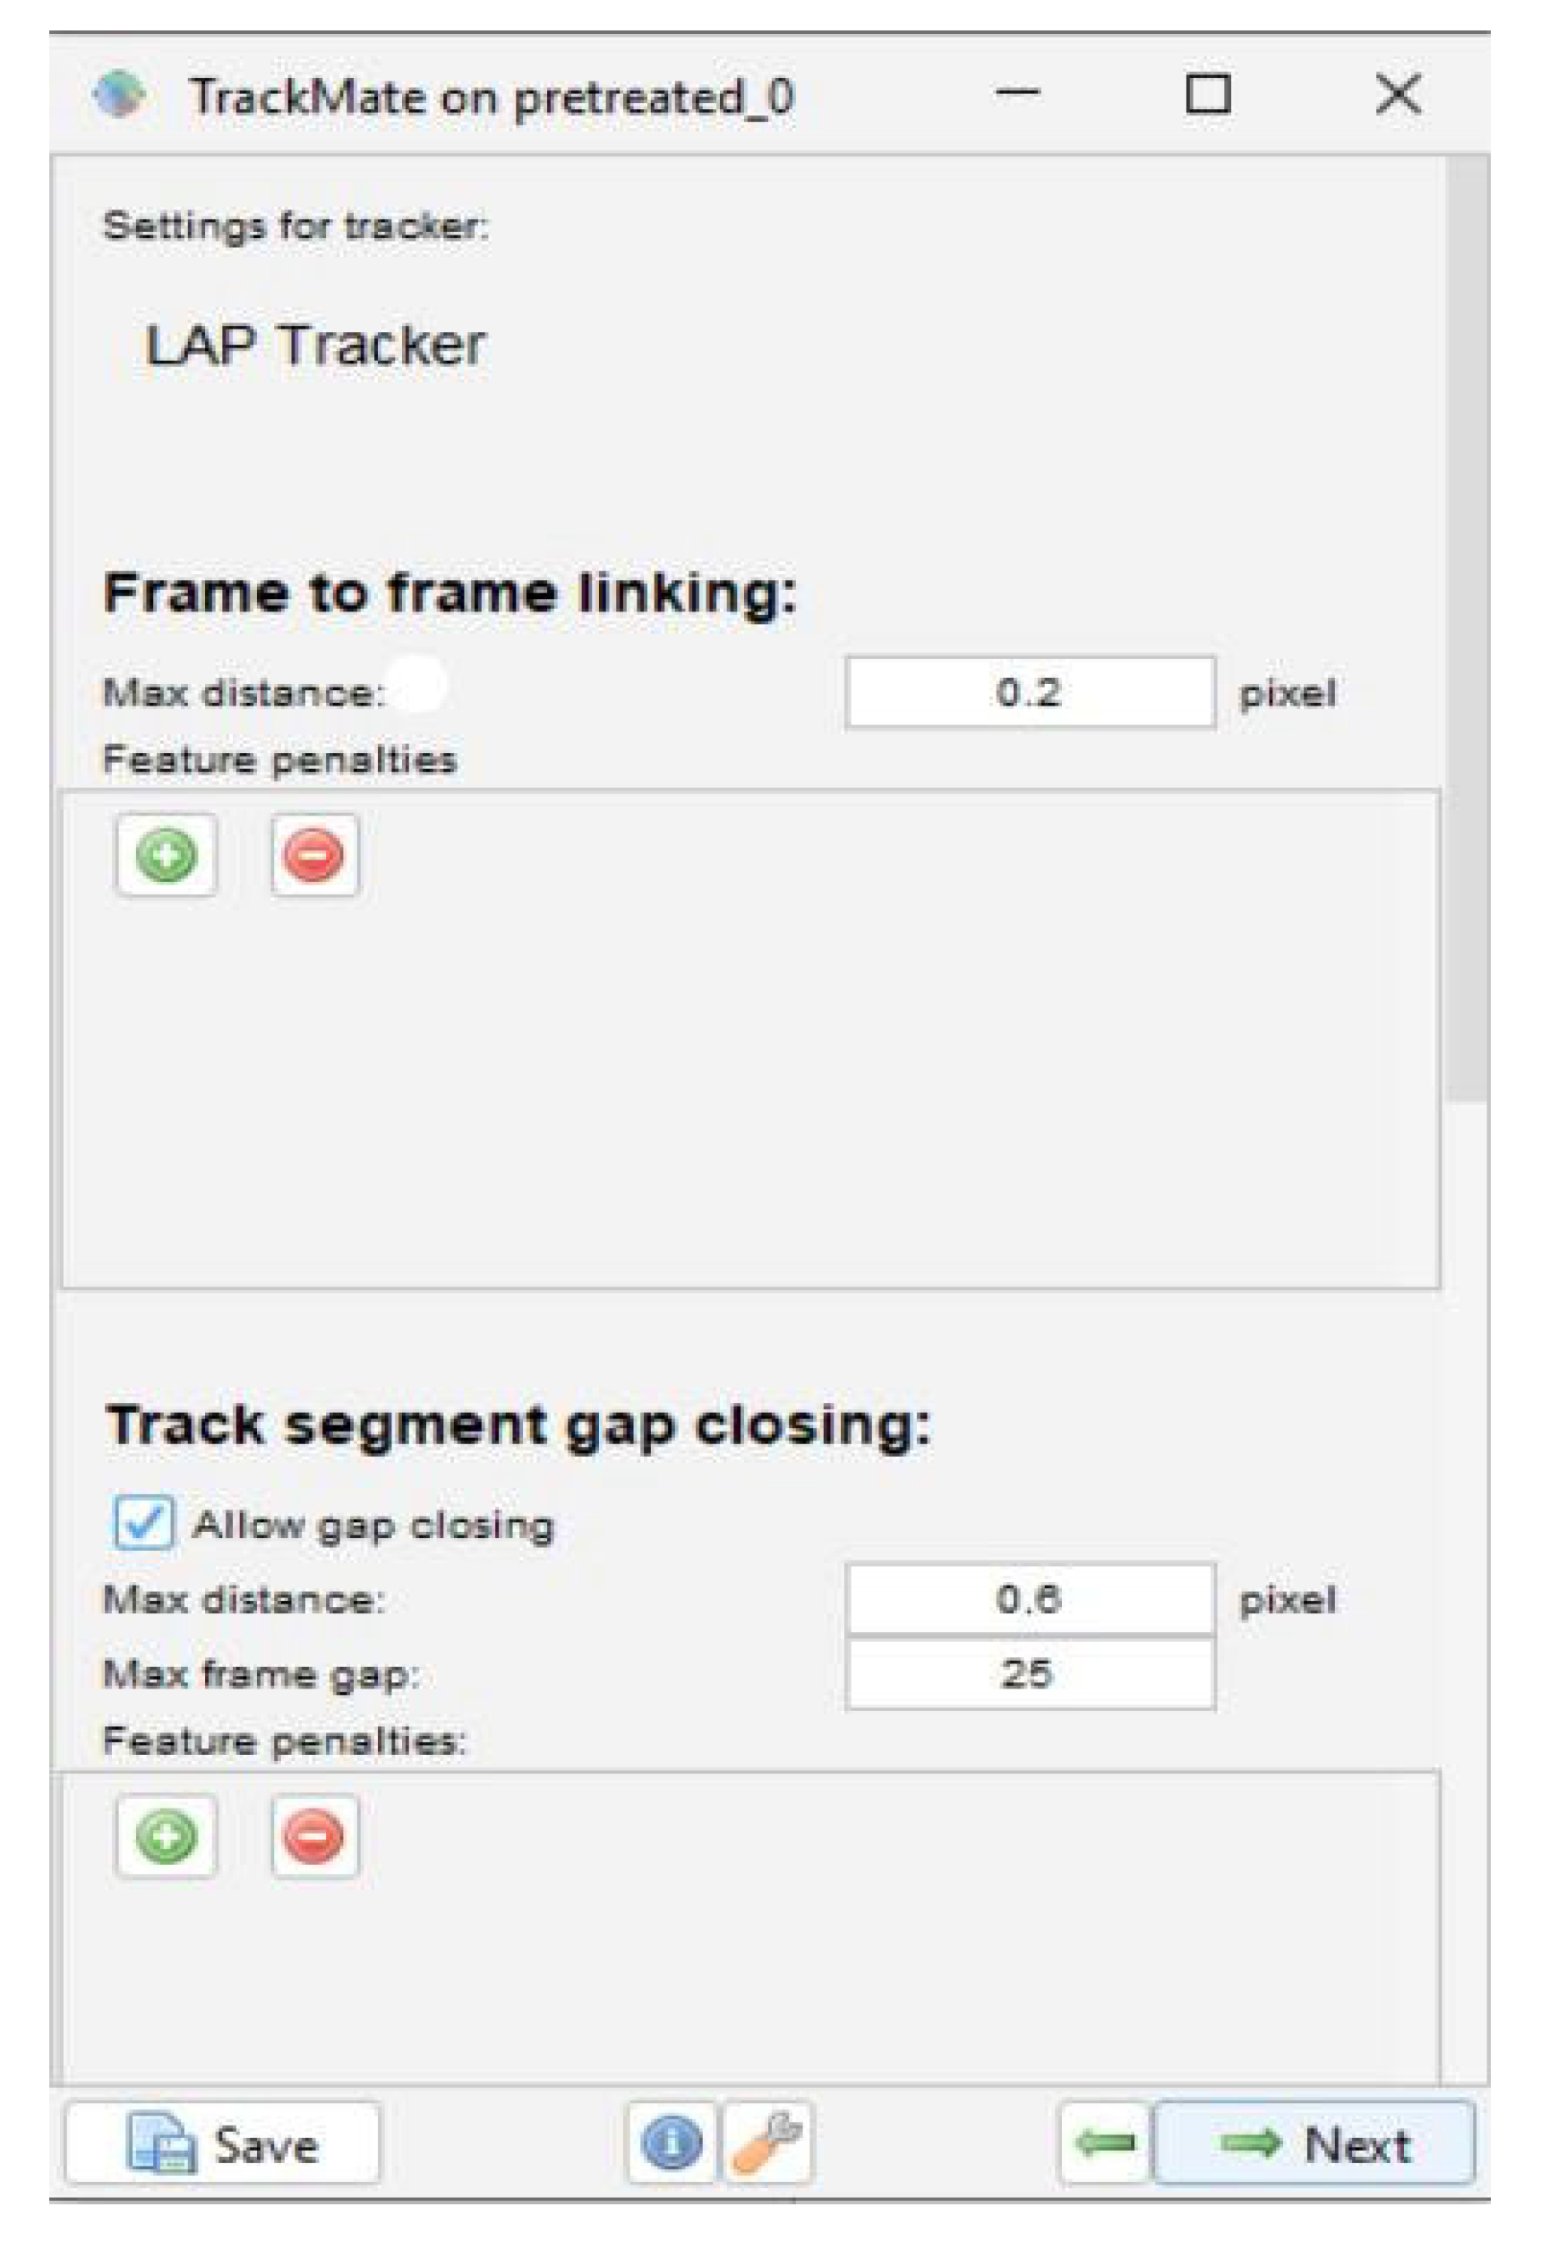This screenshot has width=1541, height=2241.
Task: Go back with the left green arrow
Action: pos(1106,2143)
